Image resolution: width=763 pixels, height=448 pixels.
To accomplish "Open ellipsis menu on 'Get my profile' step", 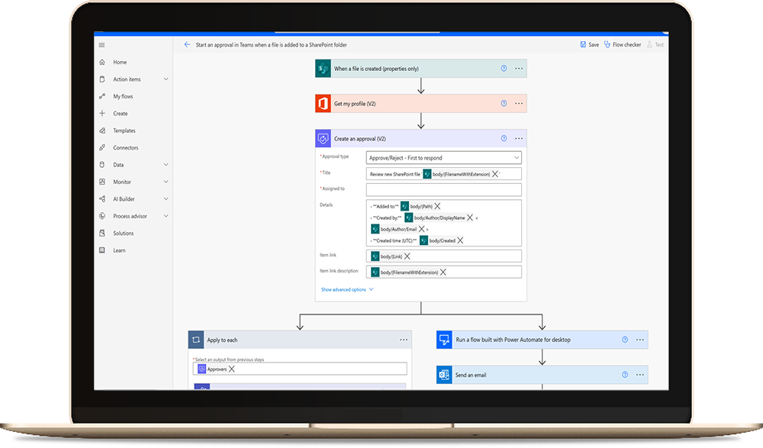I will [x=519, y=103].
